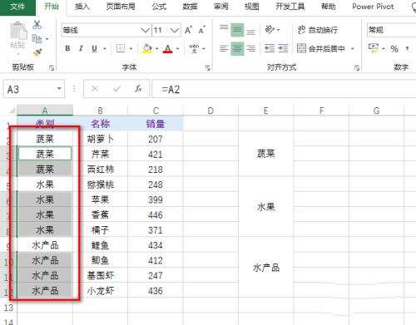Open underline style dropdown arrow
416x325 pixels.
tap(105, 49)
